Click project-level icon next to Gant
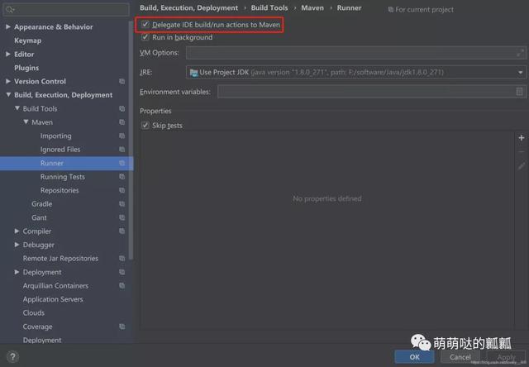This screenshot has width=529, height=367. pyautogui.click(x=122, y=217)
